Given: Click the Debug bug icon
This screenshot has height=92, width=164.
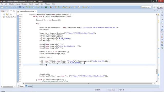Looking at the screenshot, I should click(42, 7).
